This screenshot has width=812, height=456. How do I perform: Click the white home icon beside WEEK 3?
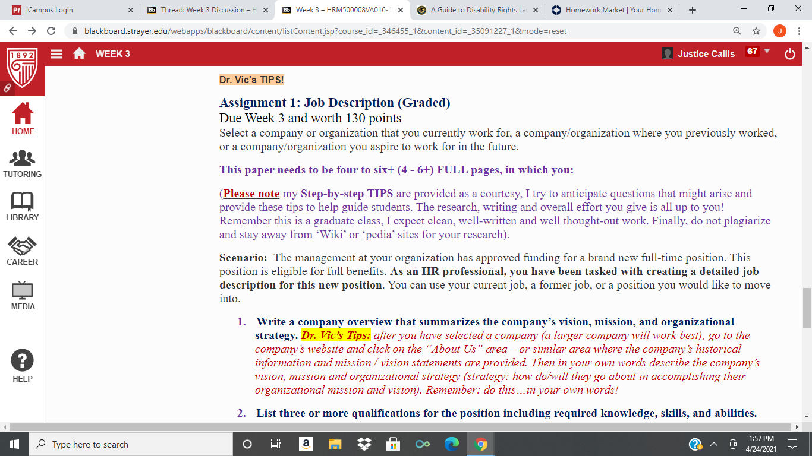pyautogui.click(x=78, y=53)
